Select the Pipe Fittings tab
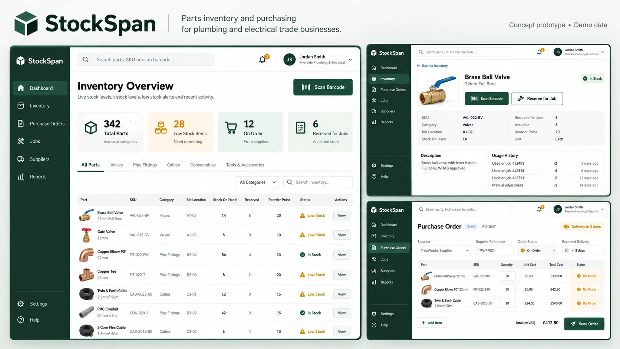Image resolution: width=620 pixels, height=349 pixels. (145, 165)
